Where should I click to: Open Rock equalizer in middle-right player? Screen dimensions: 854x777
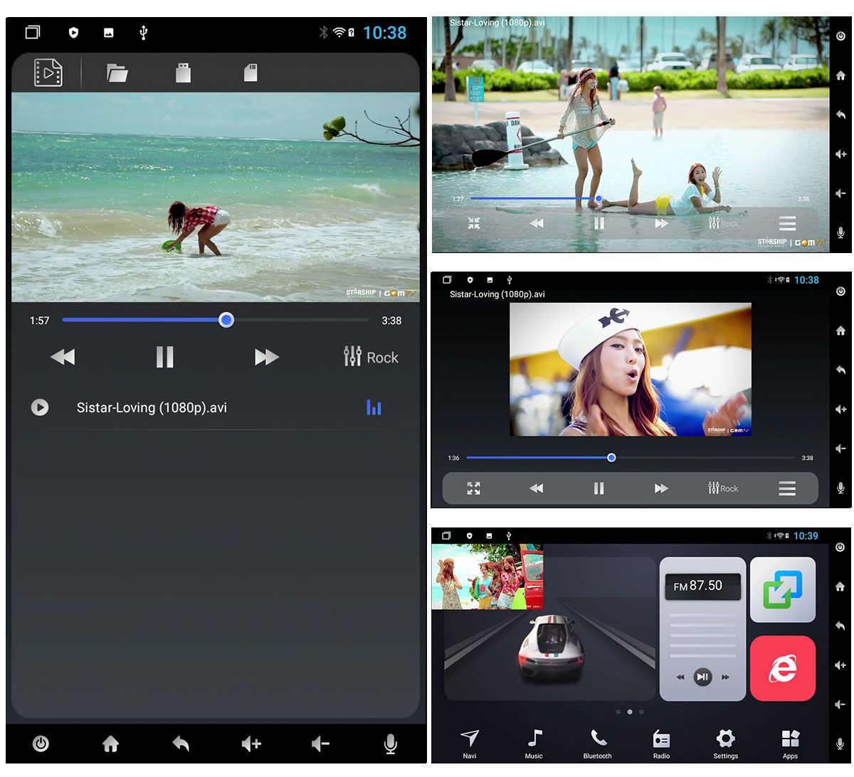(x=723, y=488)
